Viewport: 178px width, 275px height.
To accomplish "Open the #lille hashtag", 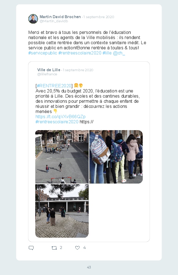I will pos(107,53).
